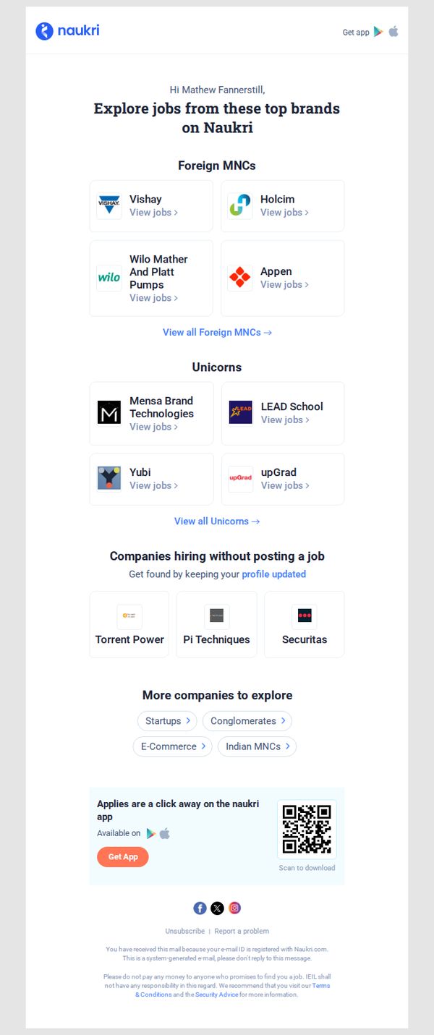The height and width of the screenshot is (1035, 434).
Task: Open the Instagram social icon
Action: (x=235, y=908)
